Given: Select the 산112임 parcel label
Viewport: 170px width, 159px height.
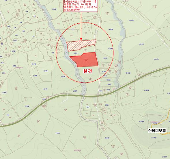Looking at the screenshot, I should (x=128, y=73).
